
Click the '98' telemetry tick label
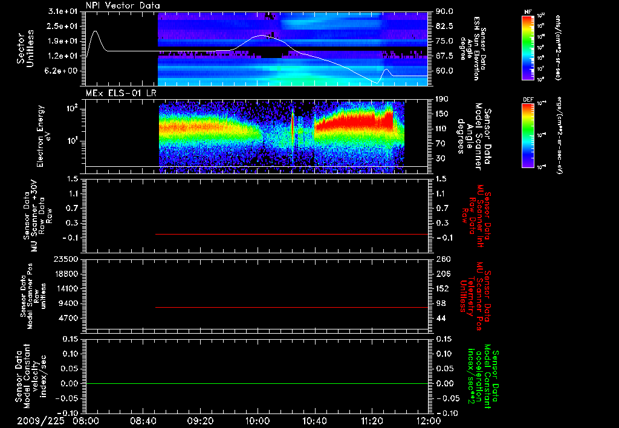(441, 303)
